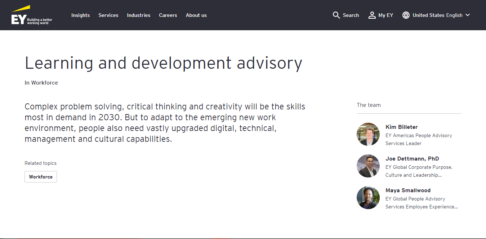
Task: Select the United States English language label
Action: tap(437, 15)
